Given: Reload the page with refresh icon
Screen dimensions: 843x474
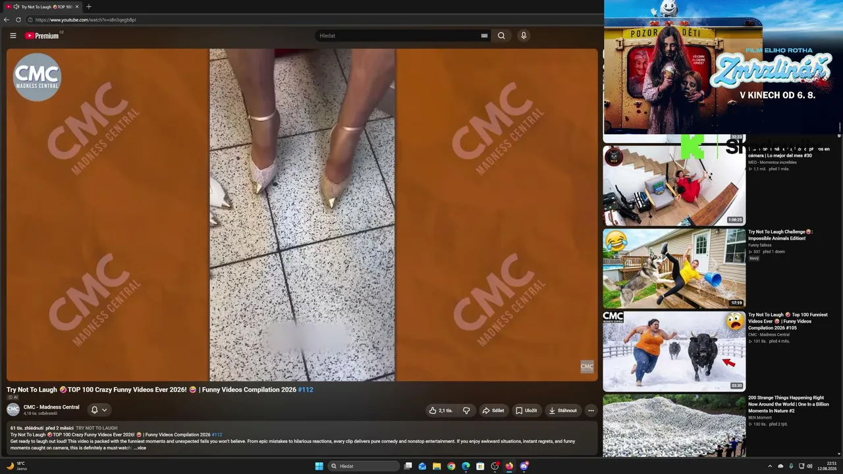Looking at the screenshot, I should (18, 20).
